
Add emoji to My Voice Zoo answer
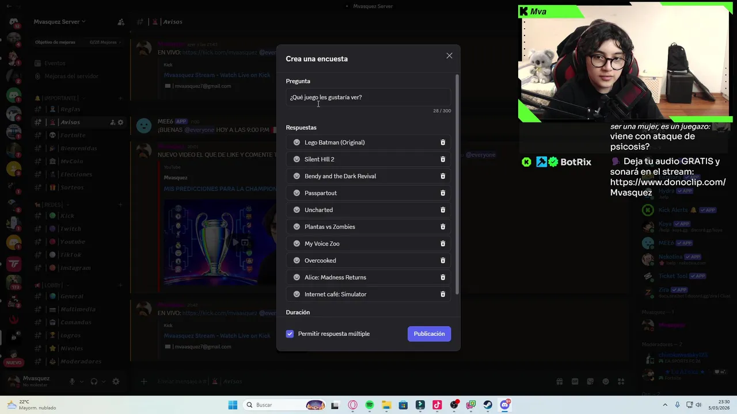pos(297,244)
